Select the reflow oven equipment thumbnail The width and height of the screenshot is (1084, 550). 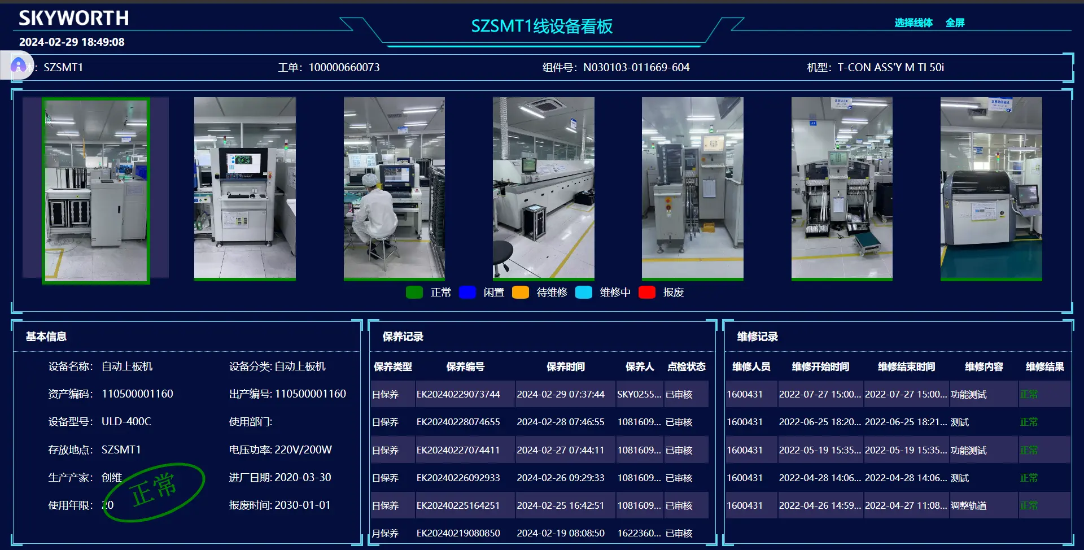pos(543,188)
